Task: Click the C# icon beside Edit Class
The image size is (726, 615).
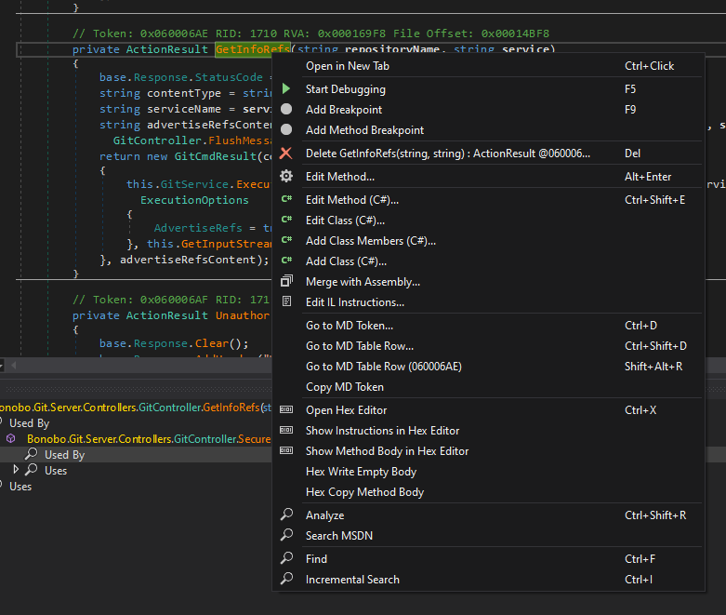Action: tap(287, 221)
